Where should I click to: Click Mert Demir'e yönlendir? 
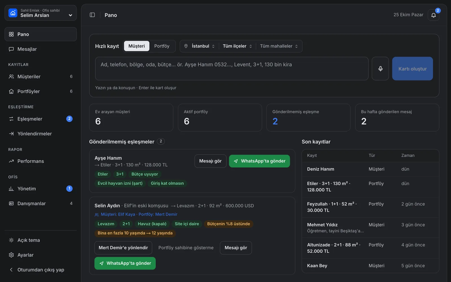coord(123,248)
